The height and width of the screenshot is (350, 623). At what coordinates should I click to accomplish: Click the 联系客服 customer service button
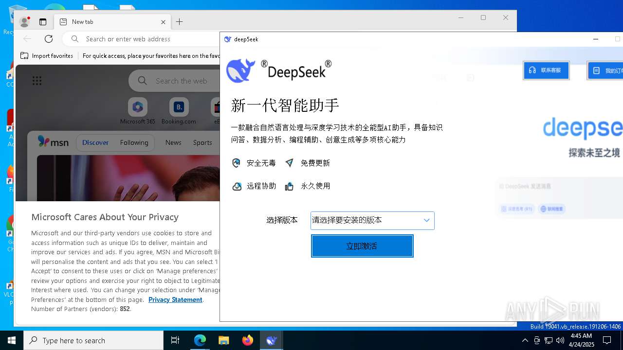point(546,70)
